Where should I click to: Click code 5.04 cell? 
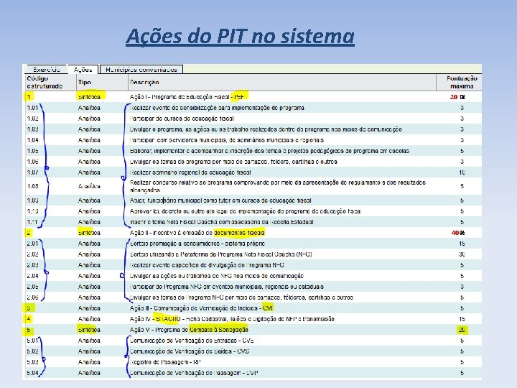click(x=32, y=373)
